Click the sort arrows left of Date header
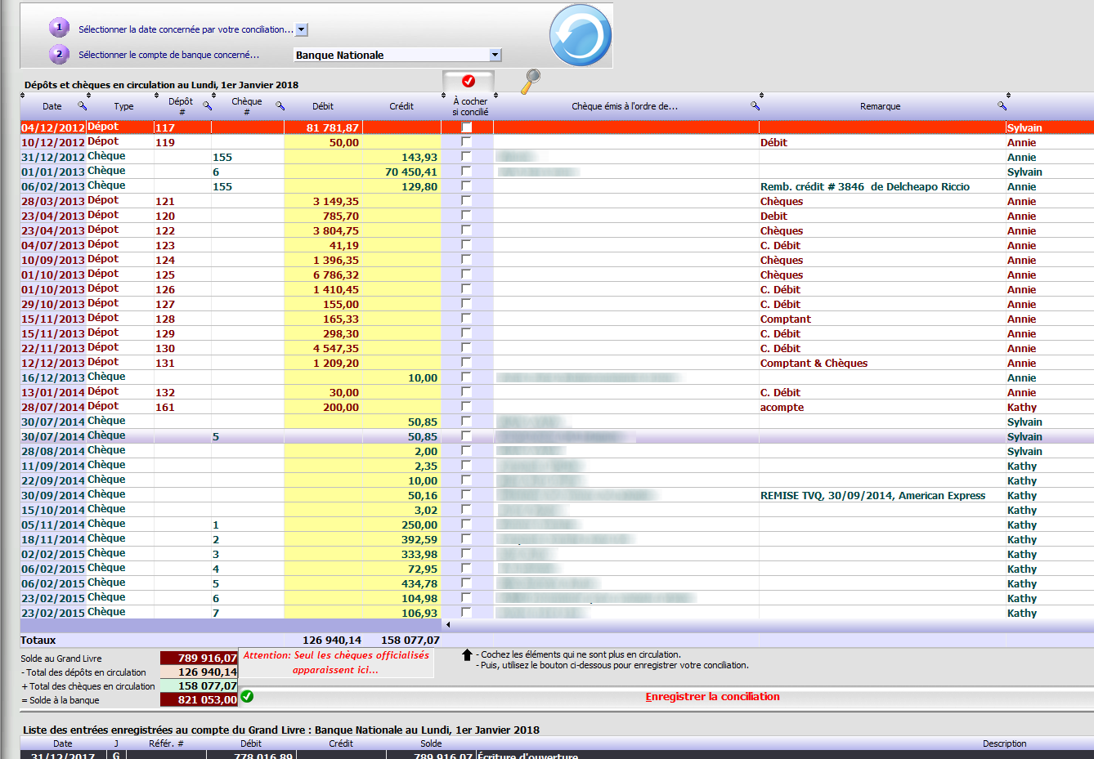 23,96
